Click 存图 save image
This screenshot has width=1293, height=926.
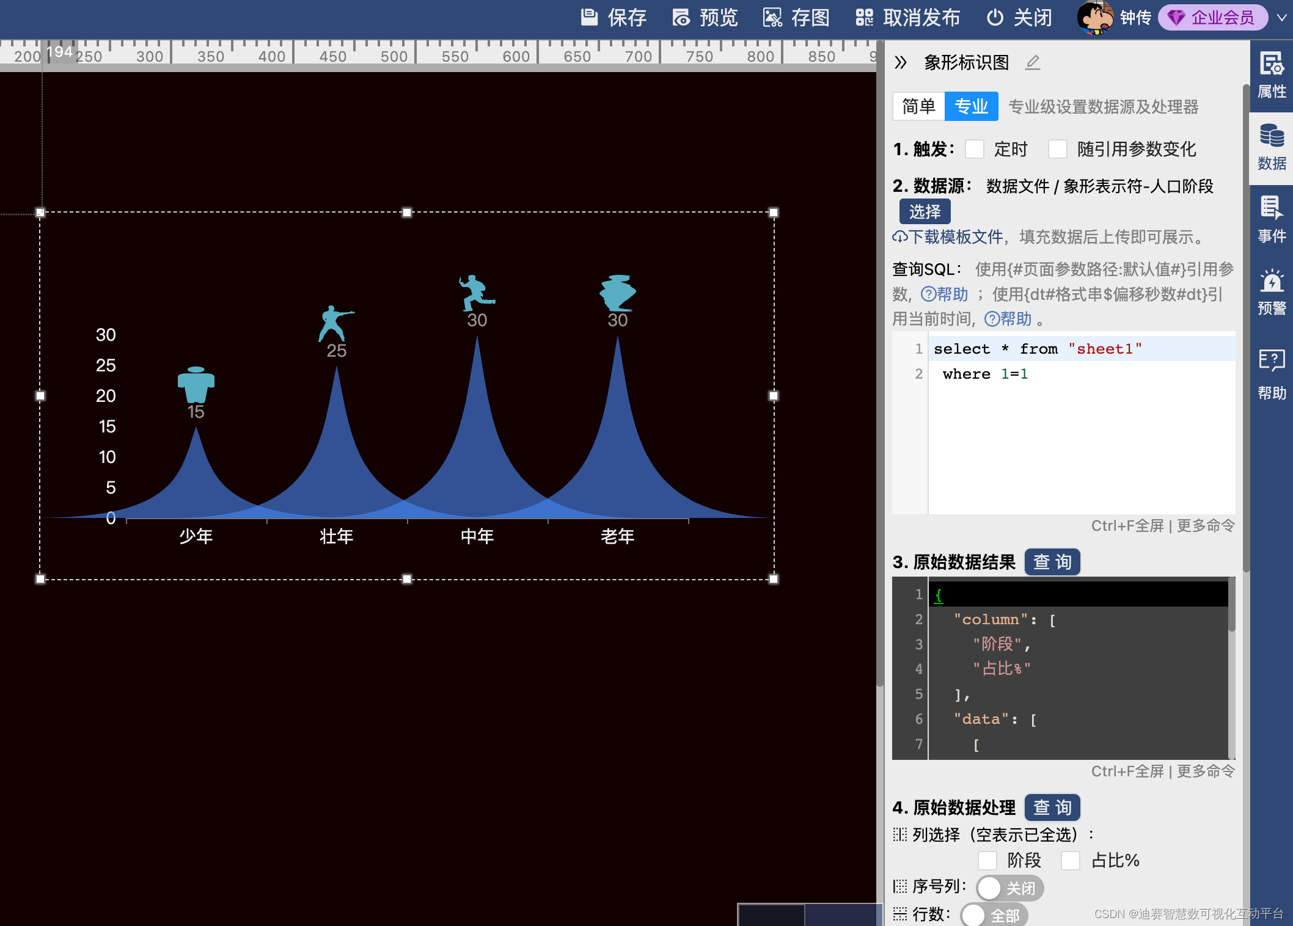pyautogui.click(x=796, y=18)
